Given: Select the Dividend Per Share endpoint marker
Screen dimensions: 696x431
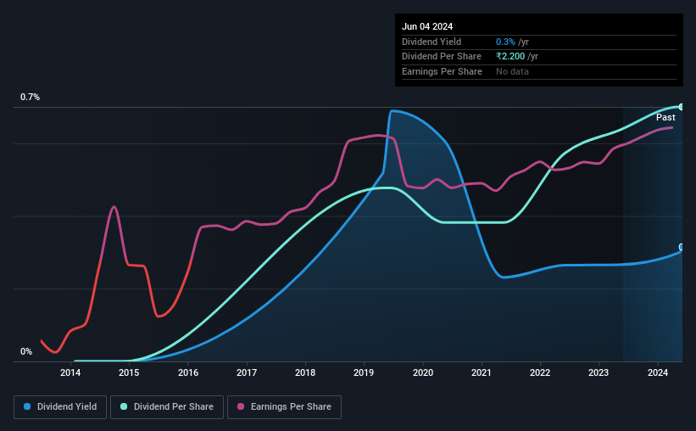Looking at the screenshot, I should (682, 107).
